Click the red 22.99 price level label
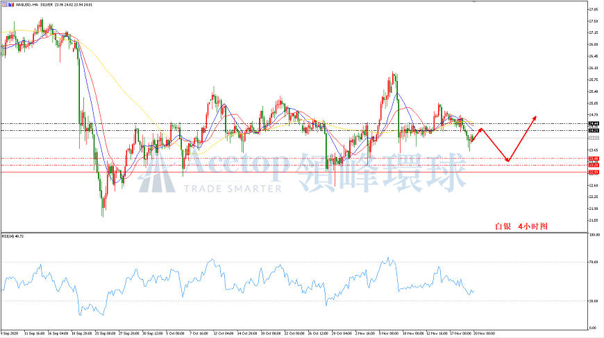 point(594,172)
